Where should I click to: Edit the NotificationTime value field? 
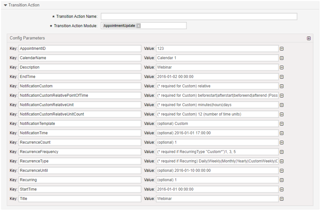[x=217, y=133]
